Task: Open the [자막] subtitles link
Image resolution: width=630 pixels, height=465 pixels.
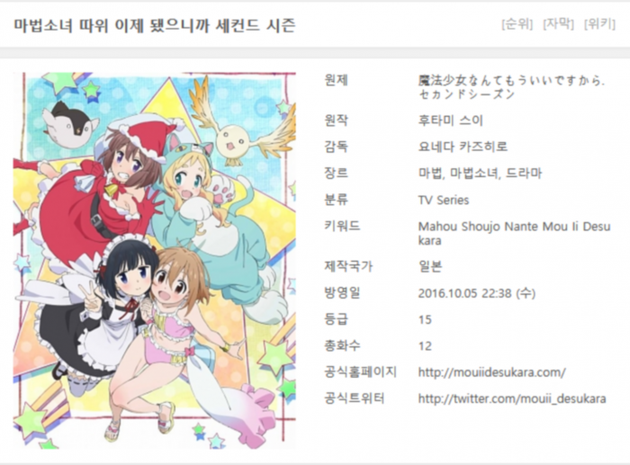Action: click(x=558, y=24)
